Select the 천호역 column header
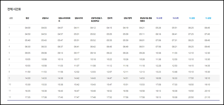Viewport: 224px width, 105px height. point(110,18)
